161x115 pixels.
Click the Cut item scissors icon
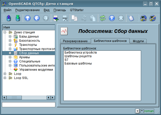tap(84, 18)
